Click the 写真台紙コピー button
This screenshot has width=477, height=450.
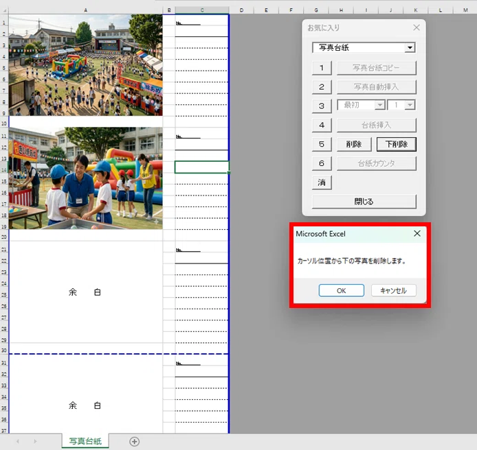(x=376, y=68)
